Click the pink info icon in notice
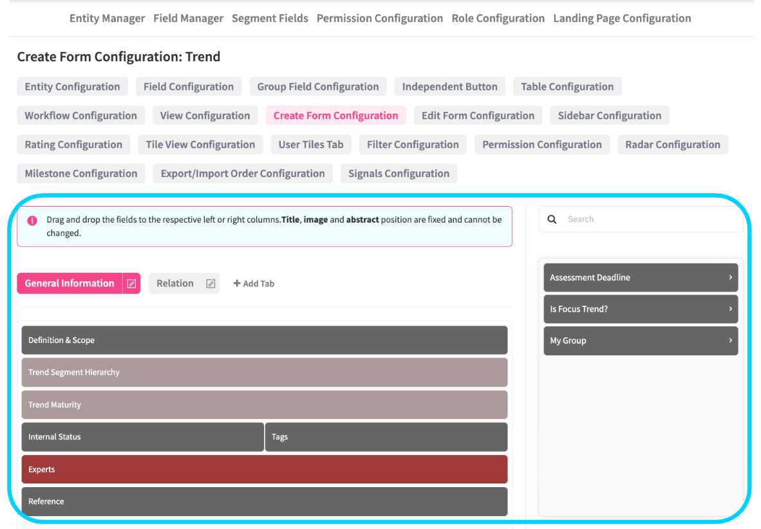 click(x=32, y=220)
